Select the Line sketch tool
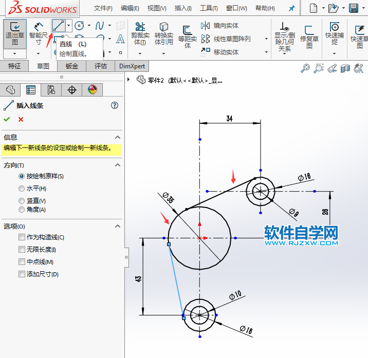 [x=59, y=26]
